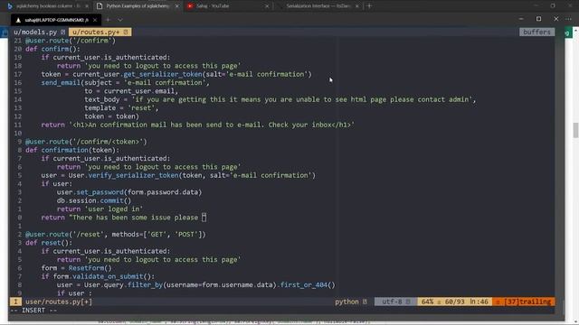
Task: Click on template = 'reset' argument line
Action: pos(121,108)
